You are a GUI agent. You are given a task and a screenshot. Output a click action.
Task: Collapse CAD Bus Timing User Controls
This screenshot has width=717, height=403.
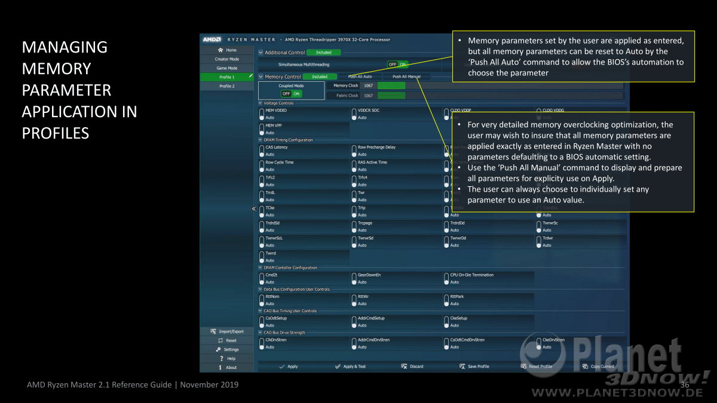click(261, 311)
